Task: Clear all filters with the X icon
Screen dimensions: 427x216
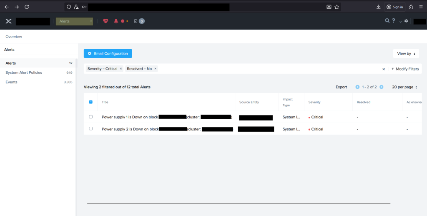Action: [384, 69]
